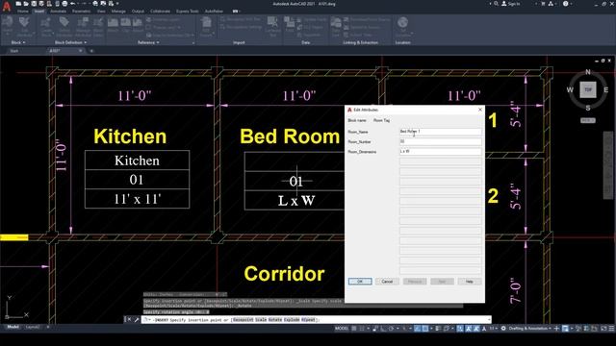Viewport: 616px width, 346px height.
Task: Open the annotation scale 1:1 dropdown
Action: pos(494,329)
